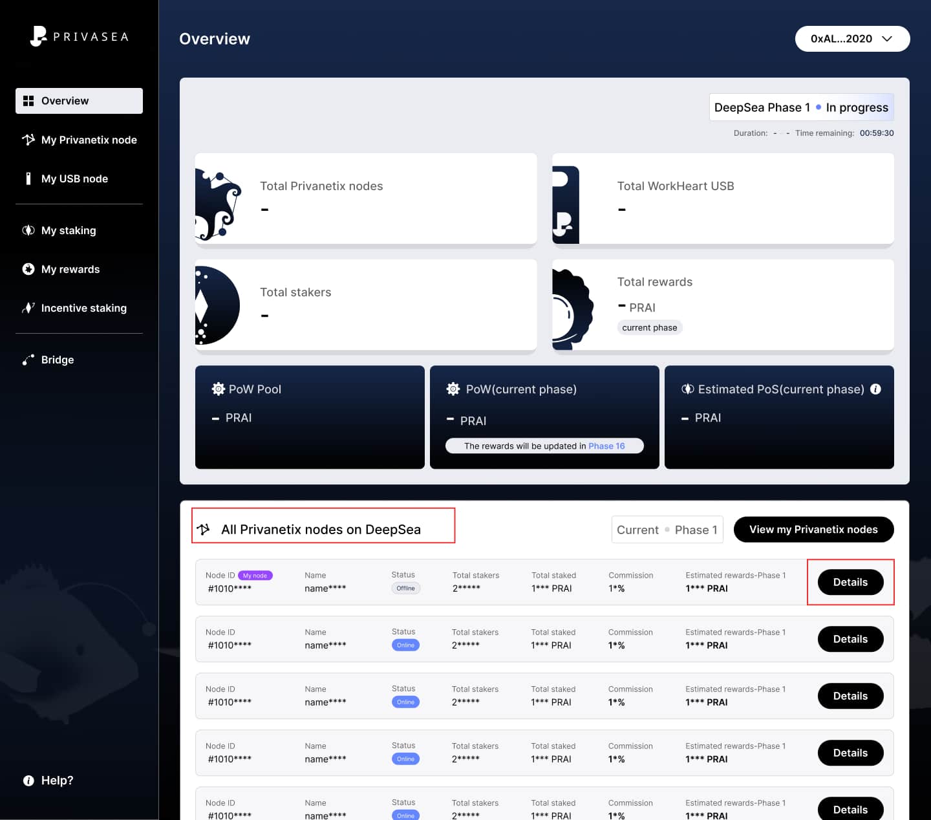Click the Total Privanetix nodes label

point(321,186)
